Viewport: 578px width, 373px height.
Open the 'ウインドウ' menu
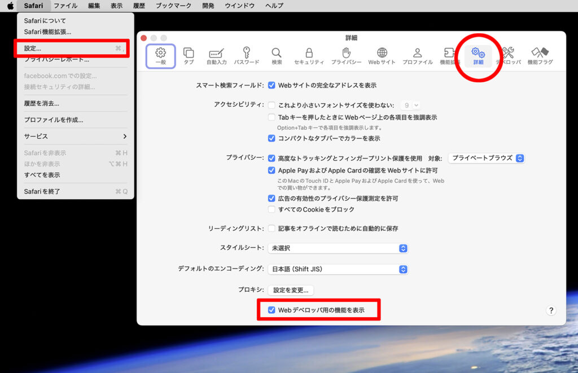pos(239,6)
